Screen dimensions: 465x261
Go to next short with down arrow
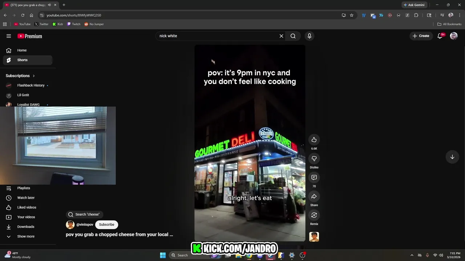click(452, 157)
